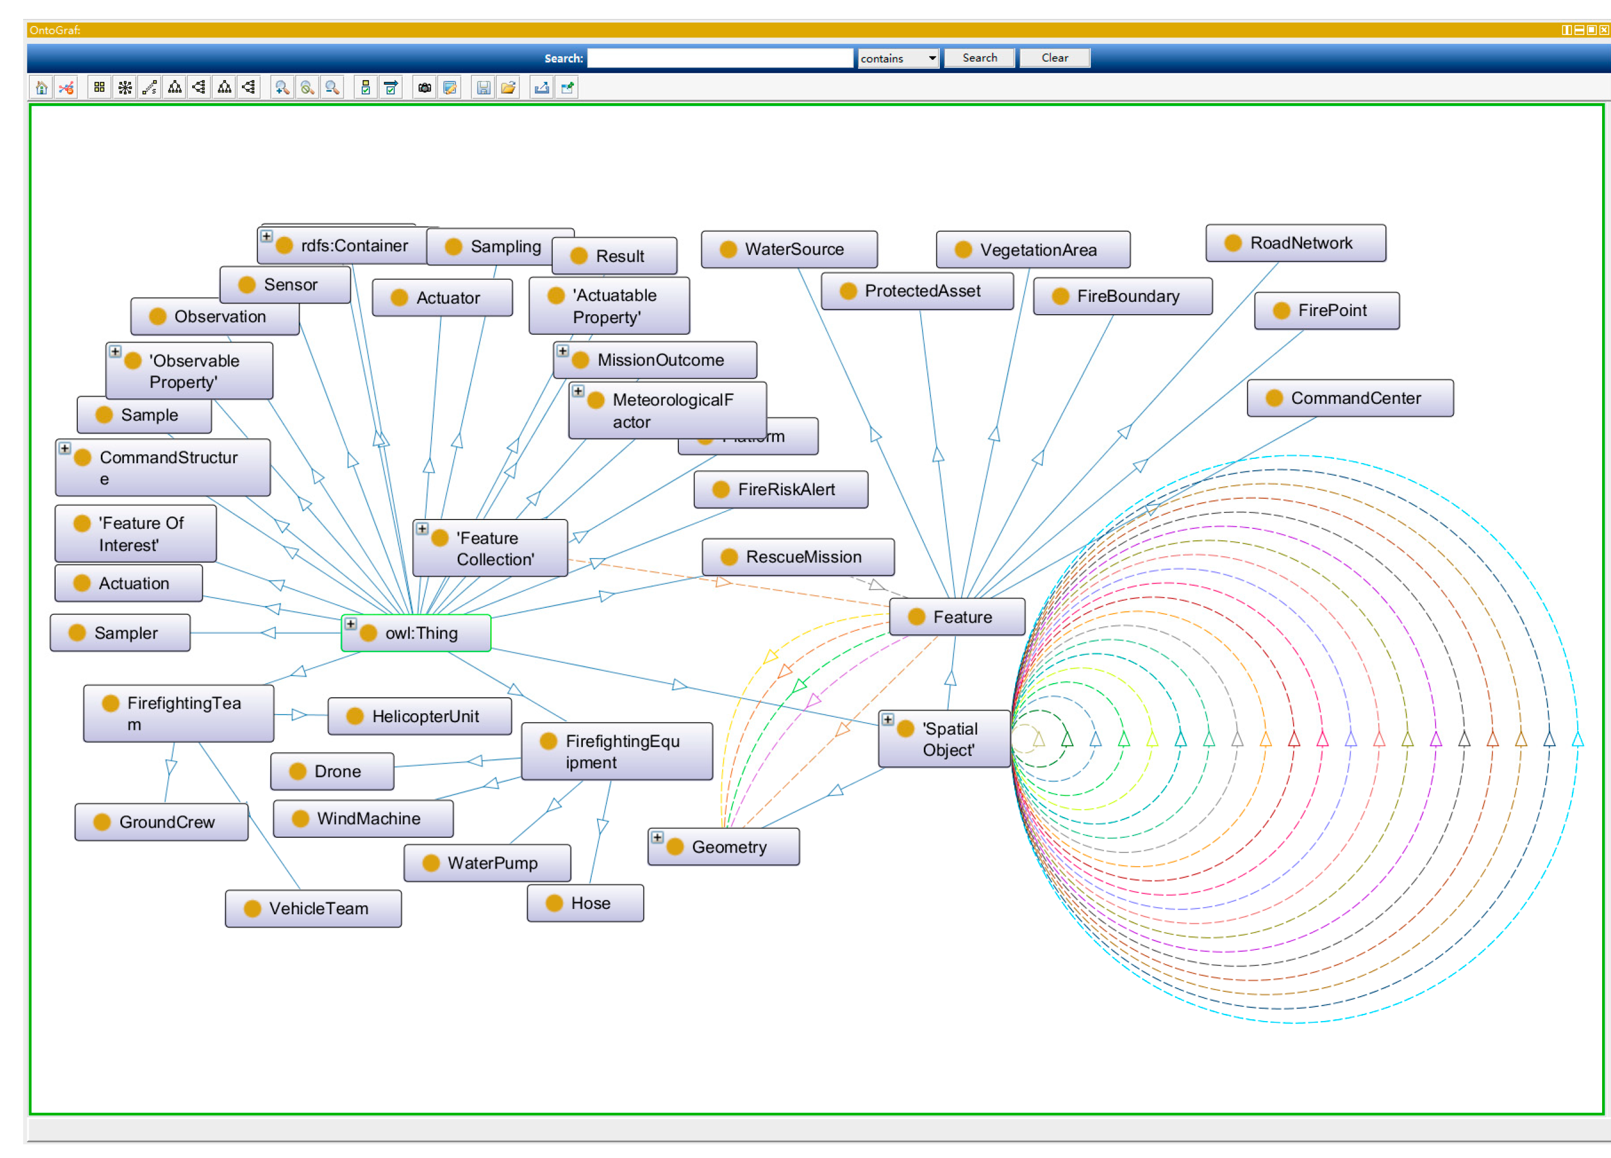Expand the plus on owl:Thing node
This screenshot has height=1158, width=1611.
351,624
